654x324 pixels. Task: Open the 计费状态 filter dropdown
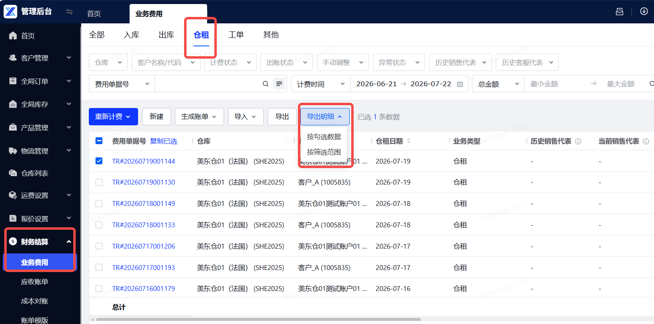[230, 62]
